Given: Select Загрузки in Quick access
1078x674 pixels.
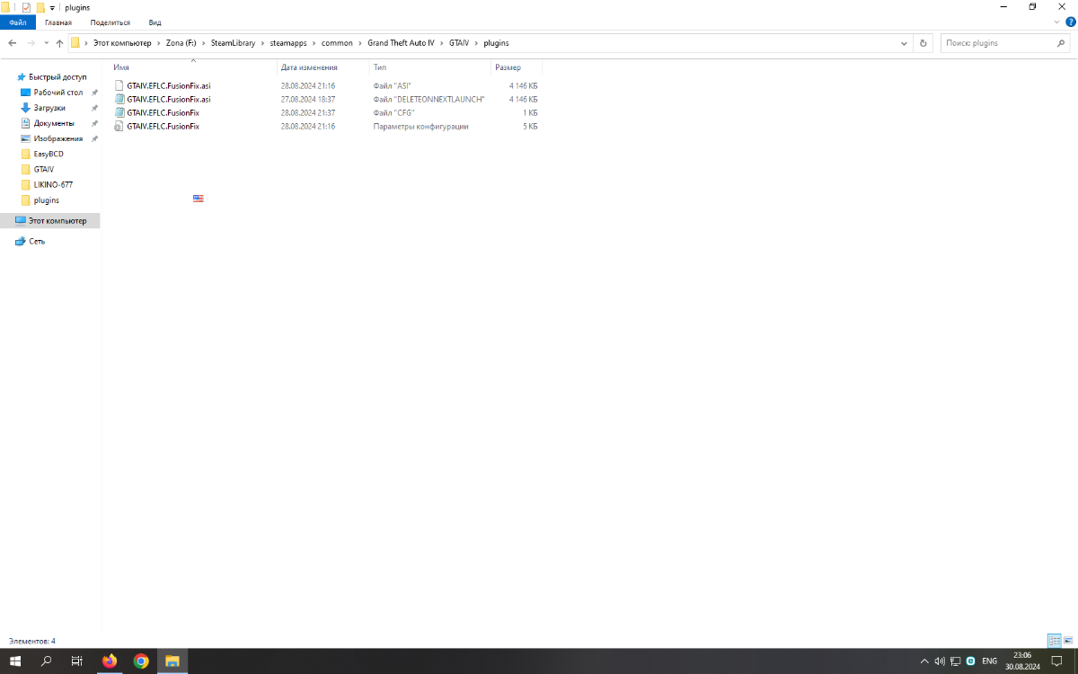Looking at the screenshot, I should pos(50,108).
